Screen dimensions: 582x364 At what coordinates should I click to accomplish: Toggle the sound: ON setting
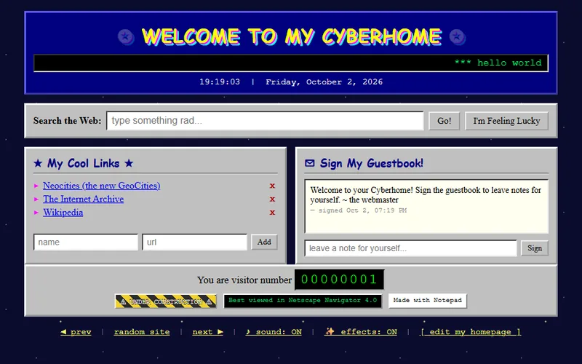point(274,332)
